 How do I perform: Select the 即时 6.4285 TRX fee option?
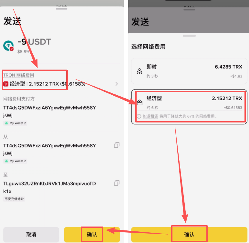point(189,71)
